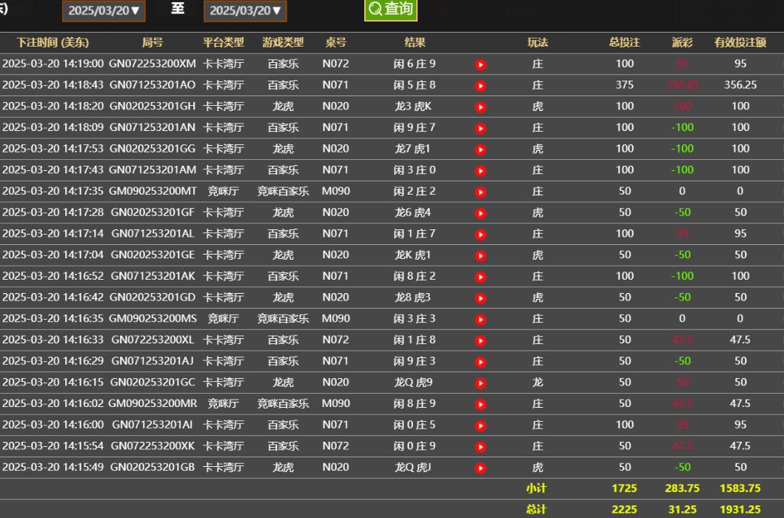Play replay video for round GN071253201AO
The width and height of the screenshot is (784, 518).
[x=480, y=86]
